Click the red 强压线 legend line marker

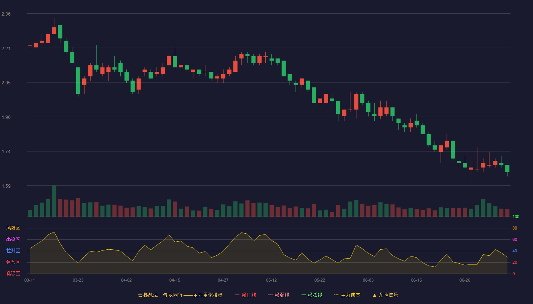coord(238,295)
